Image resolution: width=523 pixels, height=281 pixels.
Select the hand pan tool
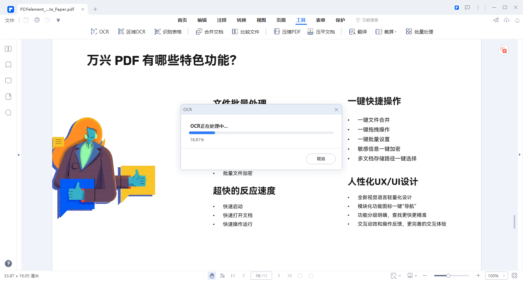click(x=212, y=276)
